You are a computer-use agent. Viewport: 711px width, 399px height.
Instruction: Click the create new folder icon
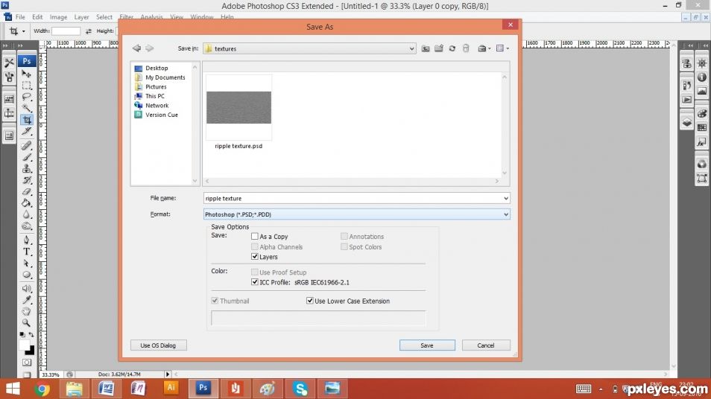(439, 48)
